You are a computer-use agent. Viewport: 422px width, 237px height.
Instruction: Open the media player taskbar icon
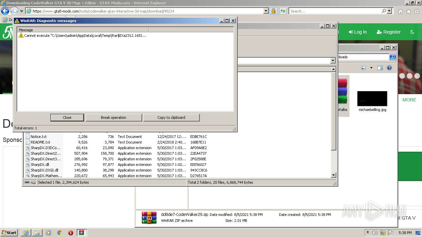pos(48,233)
